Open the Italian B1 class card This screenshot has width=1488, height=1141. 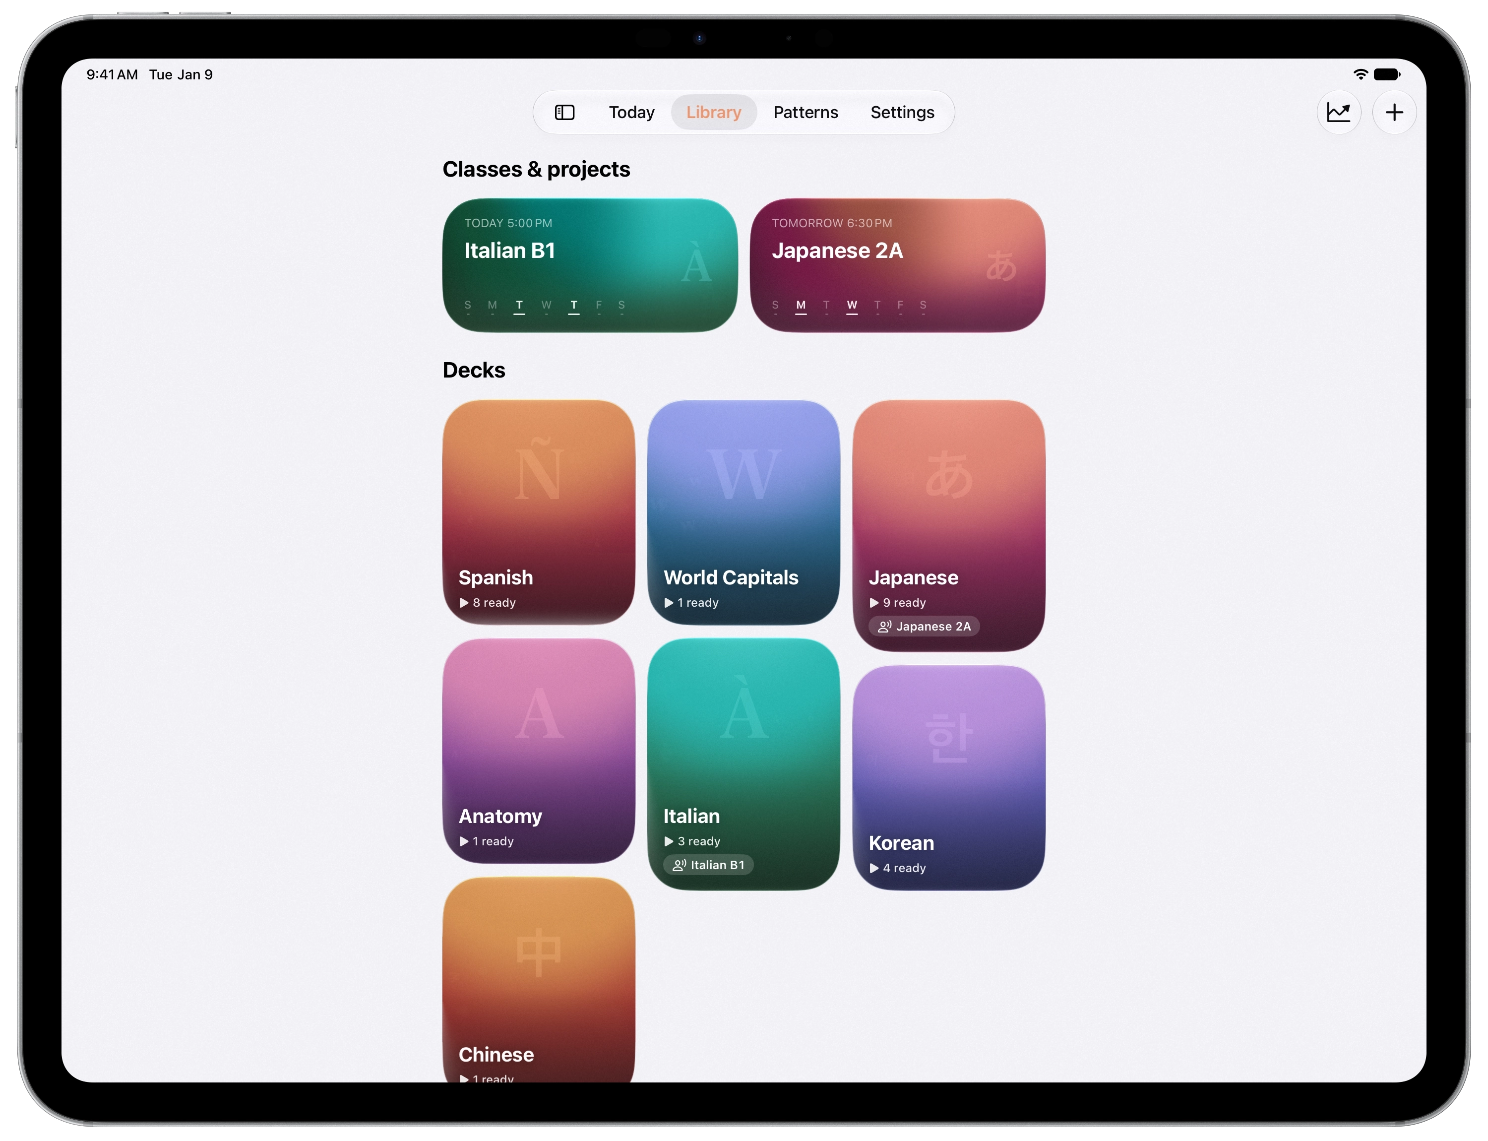[589, 265]
